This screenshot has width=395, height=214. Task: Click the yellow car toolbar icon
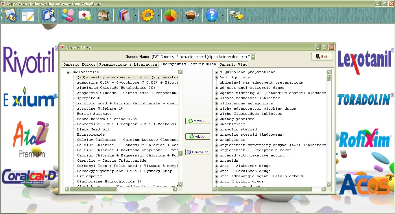click(x=237, y=15)
